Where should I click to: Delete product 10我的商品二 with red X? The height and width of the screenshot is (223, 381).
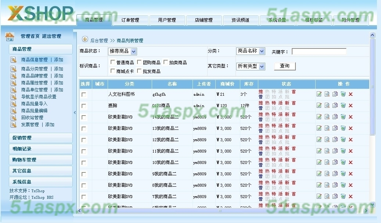tap(351, 162)
